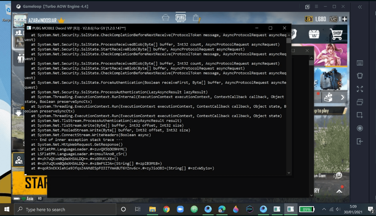Image resolution: width=376 pixels, height=216 pixels.
Task: Click front console scrollbar down arrow
Action: coord(289,173)
